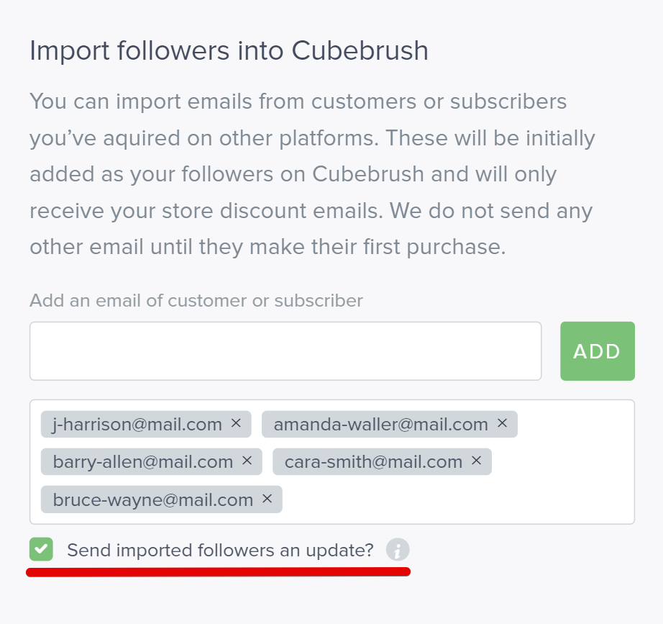The image size is (663, 624).
Task: Remove cara-smith@mail.com with its X icon
Action: (476, 461)
